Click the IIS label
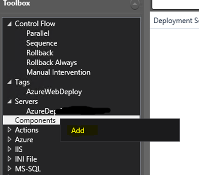Image resolution: width=199 pixels, height=175 pixels. point(19,149)
